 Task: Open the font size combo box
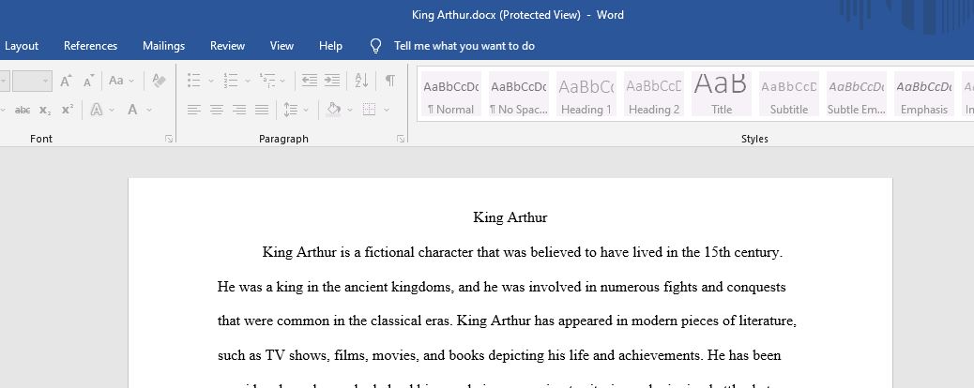32,81
